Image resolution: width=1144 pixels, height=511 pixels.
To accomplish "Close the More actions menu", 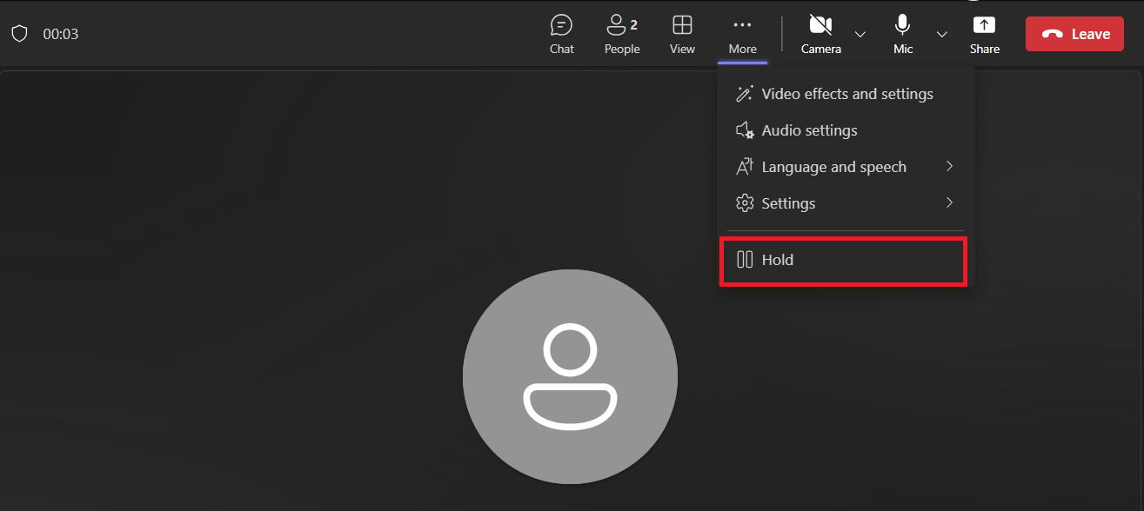I will [742, 34].
